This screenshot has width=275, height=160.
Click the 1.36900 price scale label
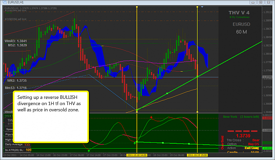pos(268,95)
